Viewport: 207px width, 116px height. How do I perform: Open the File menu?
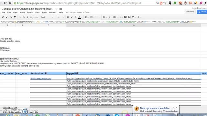click(3, 13)
